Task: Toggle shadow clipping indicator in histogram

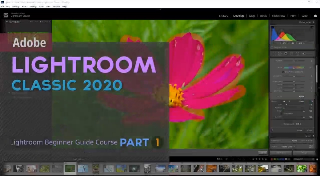Action: tap(273, 27)
